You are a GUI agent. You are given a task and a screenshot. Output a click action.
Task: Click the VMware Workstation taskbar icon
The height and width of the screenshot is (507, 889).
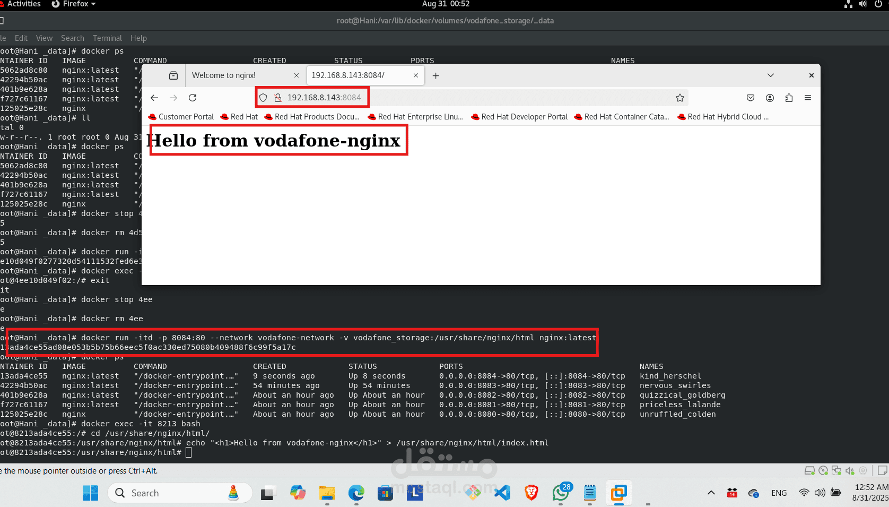tap(619, 493)
